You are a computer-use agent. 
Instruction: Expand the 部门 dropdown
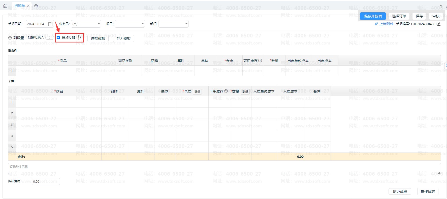[186, 24]
